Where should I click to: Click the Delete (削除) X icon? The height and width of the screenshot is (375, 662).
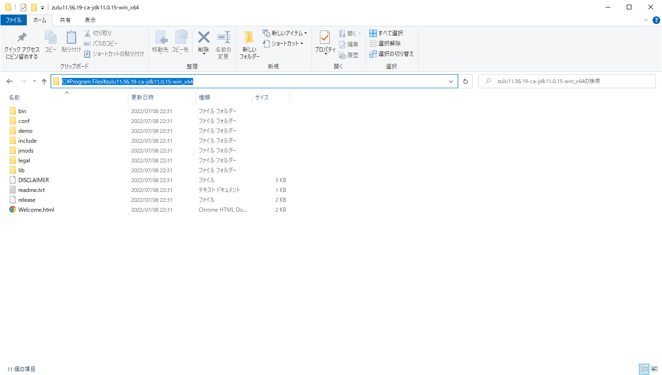click(203, 43)
